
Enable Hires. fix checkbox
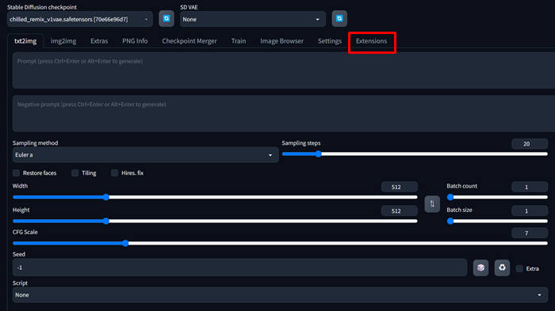coord(115,173)
